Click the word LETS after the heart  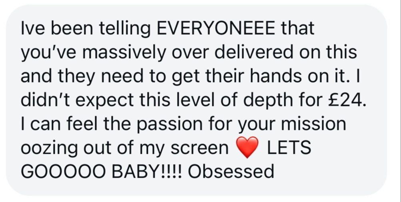[x=289, y=148]
